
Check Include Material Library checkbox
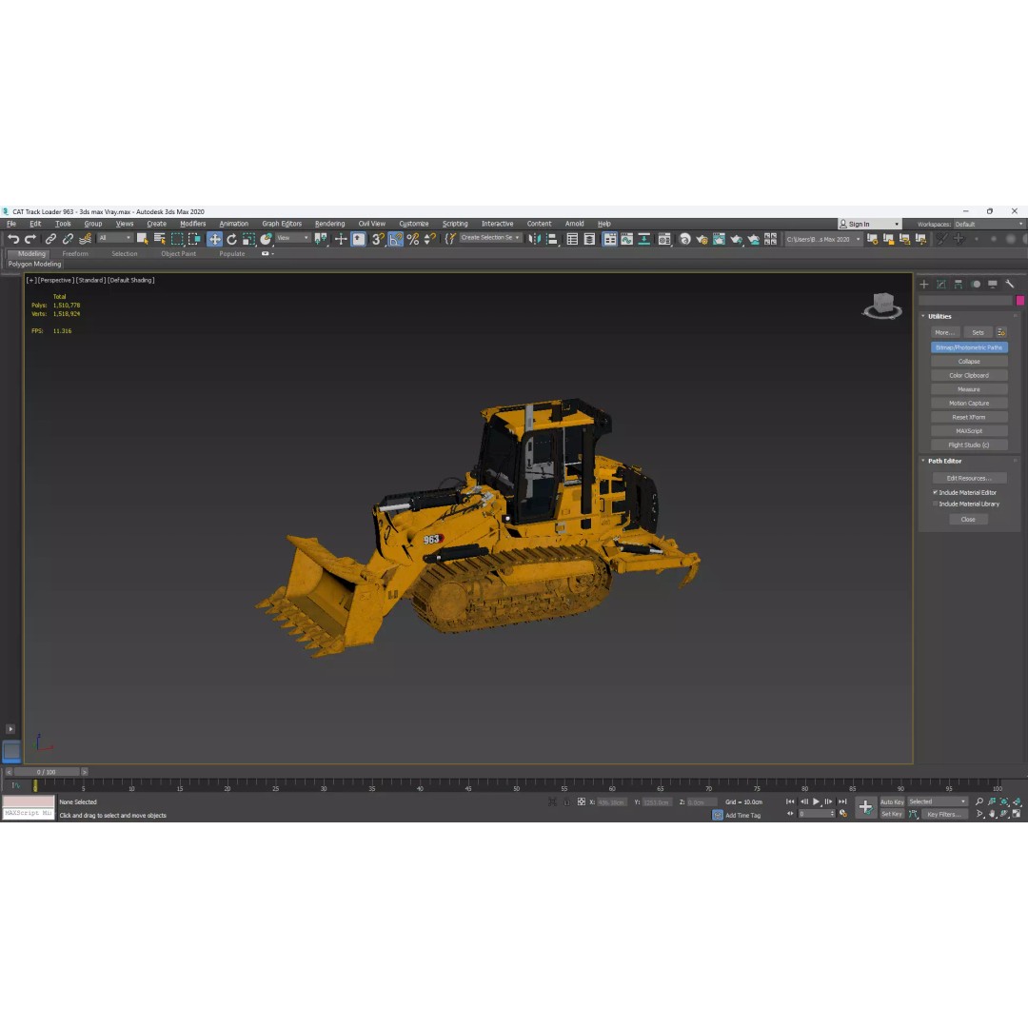point(935,504)
